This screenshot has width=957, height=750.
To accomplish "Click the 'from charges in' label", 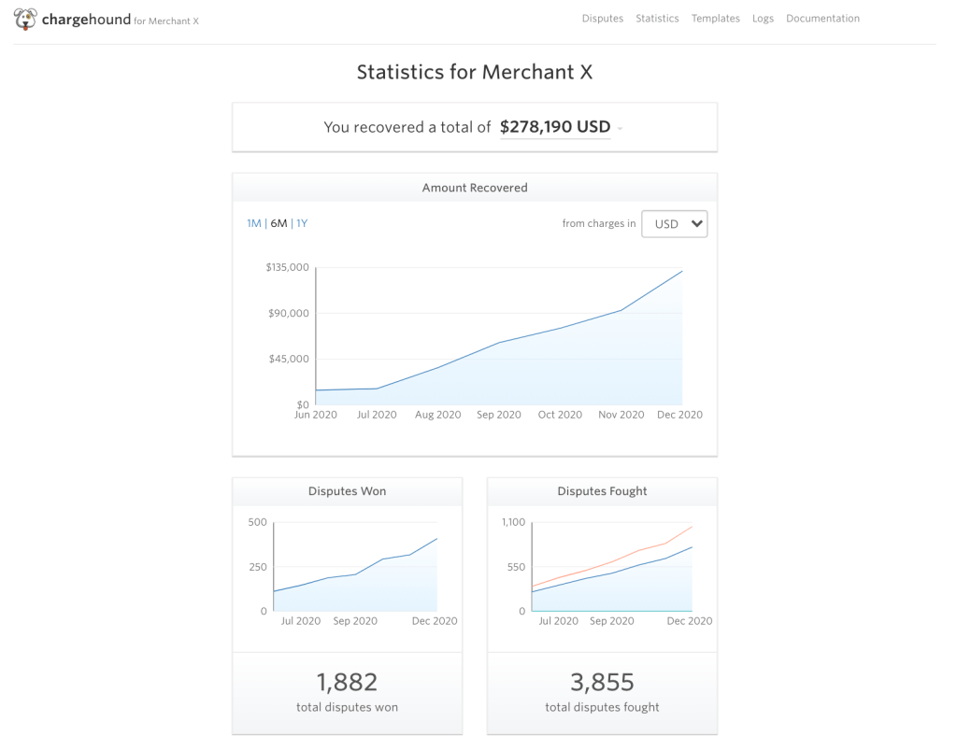I will (599, 223).
